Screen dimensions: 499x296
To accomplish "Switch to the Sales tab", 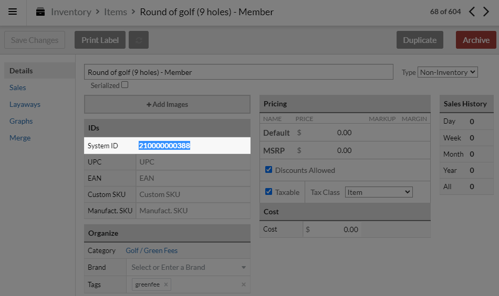I will click(x=17, y=87).
